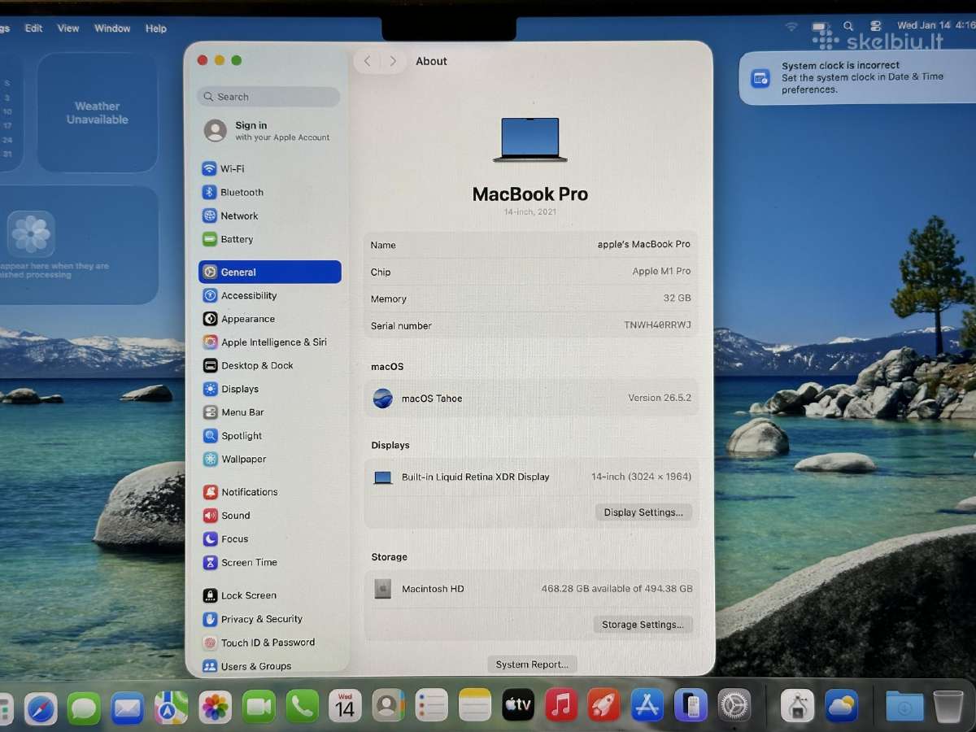Open the Help menu
The width and height of the screenshot is (976, 732).
(155, 28)
